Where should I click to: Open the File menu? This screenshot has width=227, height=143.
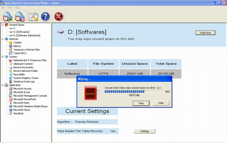click(3, 7)
